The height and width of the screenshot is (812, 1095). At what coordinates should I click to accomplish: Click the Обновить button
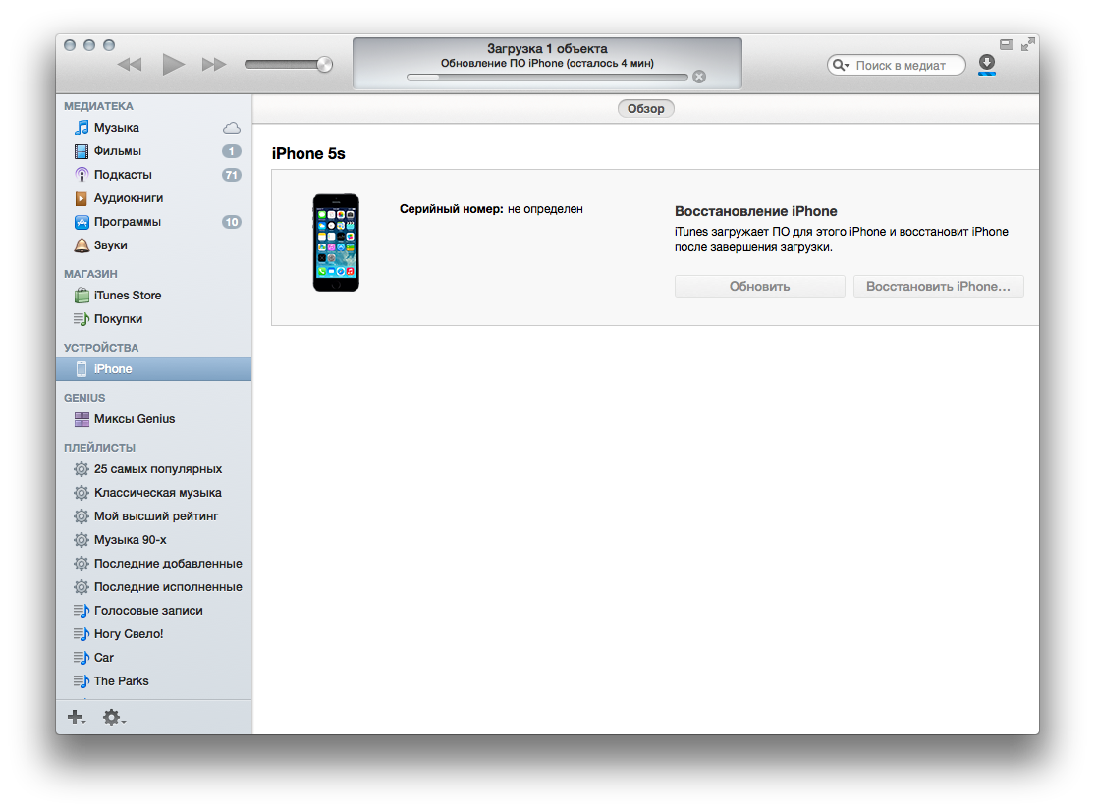pos(760,287)
